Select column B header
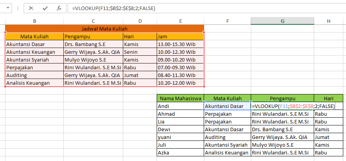346x161 pixels. pos(35,21)
